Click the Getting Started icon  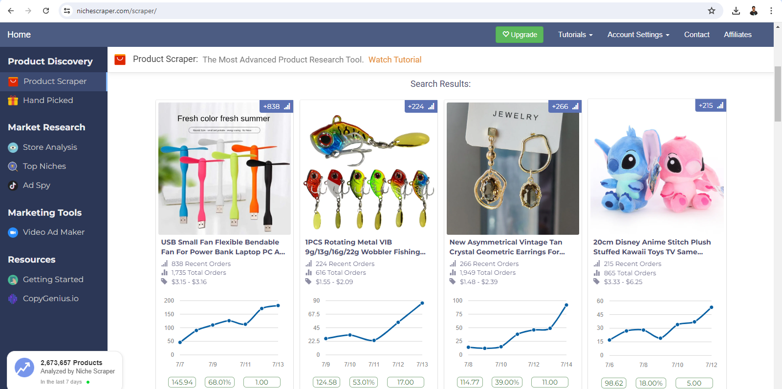(x=13, y=280)
